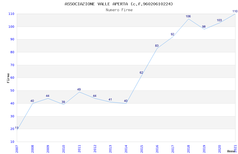Pick the data label 62 for 2015
Screen dimensions: 238x154
pyautogui.click(x=141, y=73)
